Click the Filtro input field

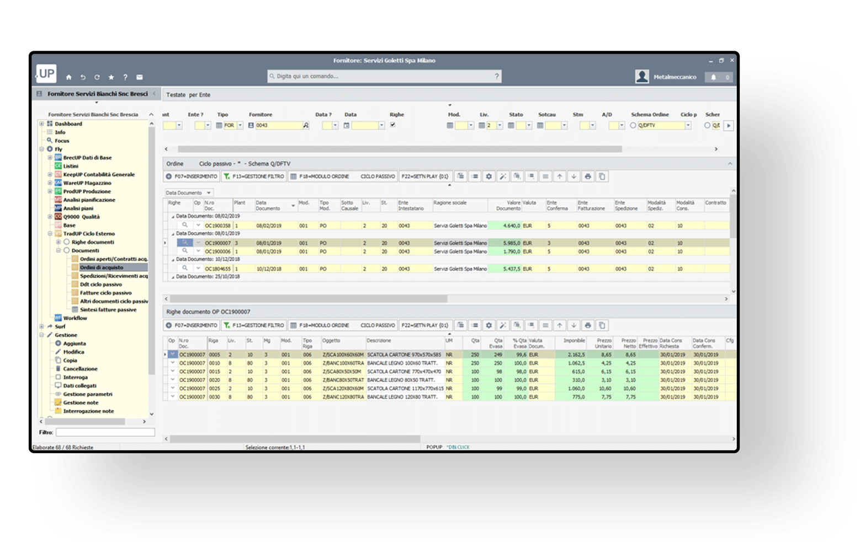[x=105, y=432]
